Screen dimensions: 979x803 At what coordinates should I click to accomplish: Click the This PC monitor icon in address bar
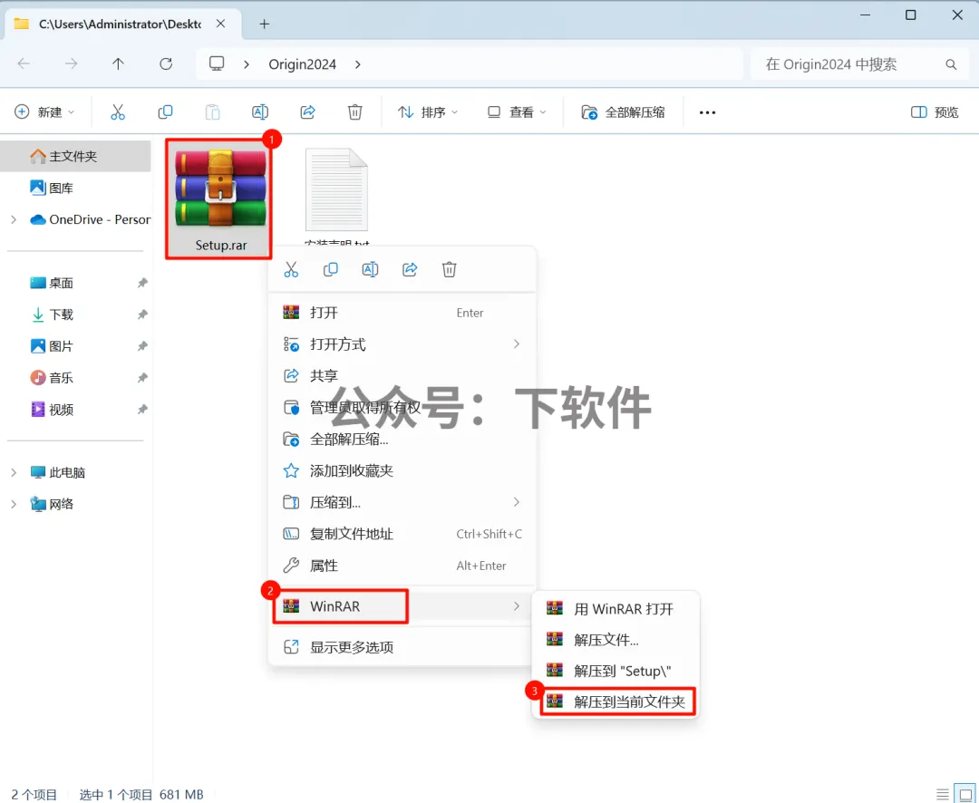pyautogui.click(x=217, y=63)
